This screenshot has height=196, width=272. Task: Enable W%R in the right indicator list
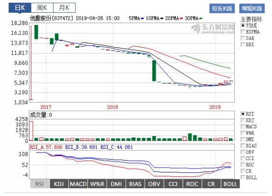[x=243, y=133]
